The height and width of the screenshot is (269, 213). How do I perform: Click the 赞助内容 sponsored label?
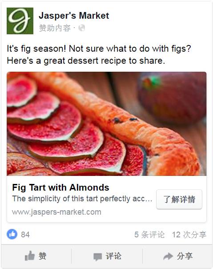(x=55, y=28)
